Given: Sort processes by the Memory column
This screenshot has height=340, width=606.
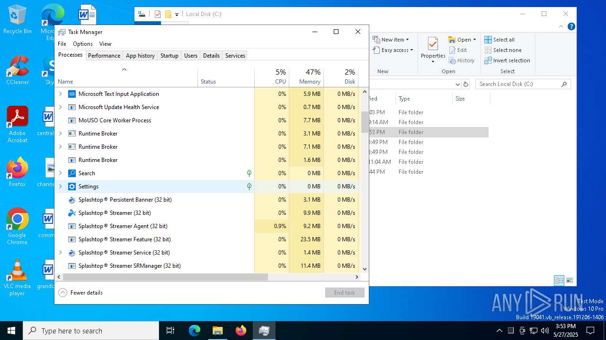Looking at the screenshot, I should [x=306, y=77].
